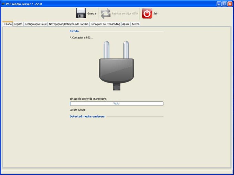Click the Guardar button label
Viewport: 234px width, 175px height.
(x=92, y=13)
